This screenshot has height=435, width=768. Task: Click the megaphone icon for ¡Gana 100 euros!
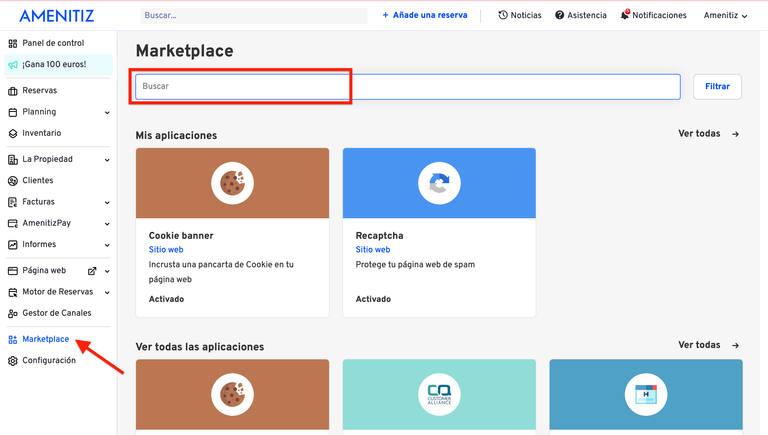click(x=13, y=65)
